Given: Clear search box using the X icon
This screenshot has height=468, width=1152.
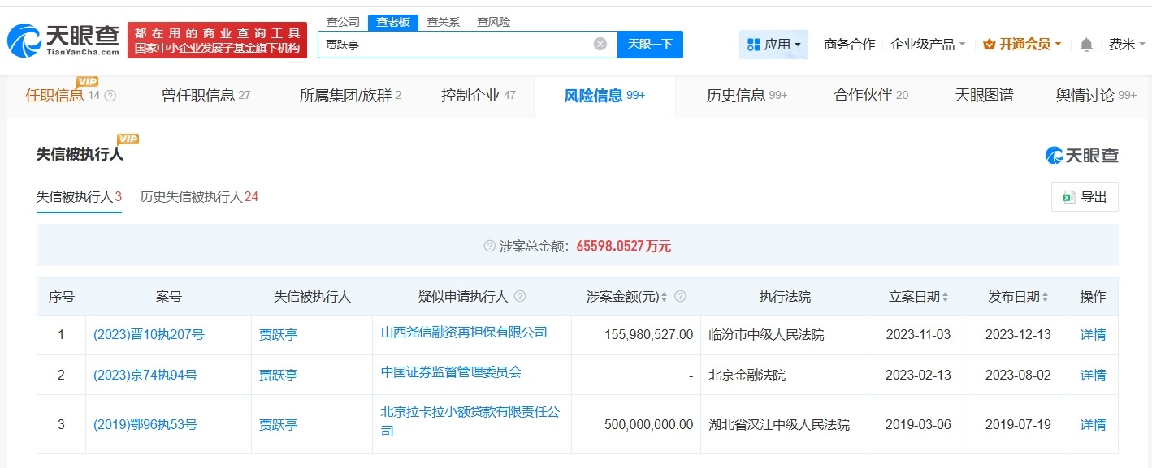Looking at the screenshot, I should 600,45.
